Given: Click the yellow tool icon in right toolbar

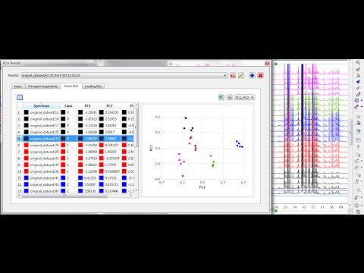Looking at the screenshot, I should tap(358, 75).
